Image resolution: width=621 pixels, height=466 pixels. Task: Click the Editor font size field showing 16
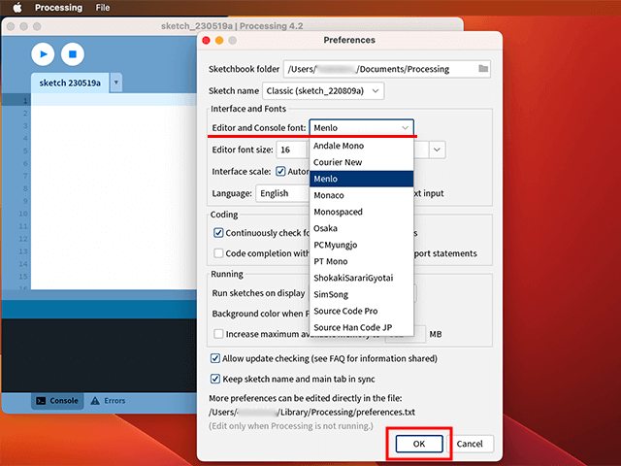[292, 150]
